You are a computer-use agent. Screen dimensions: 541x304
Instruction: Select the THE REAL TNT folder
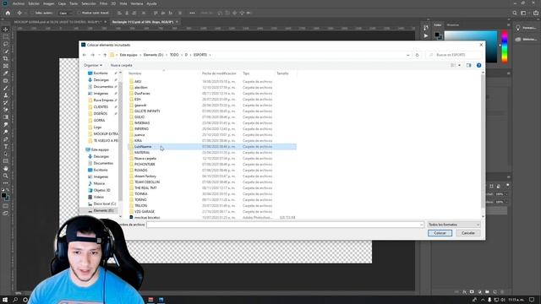(145, 187)
